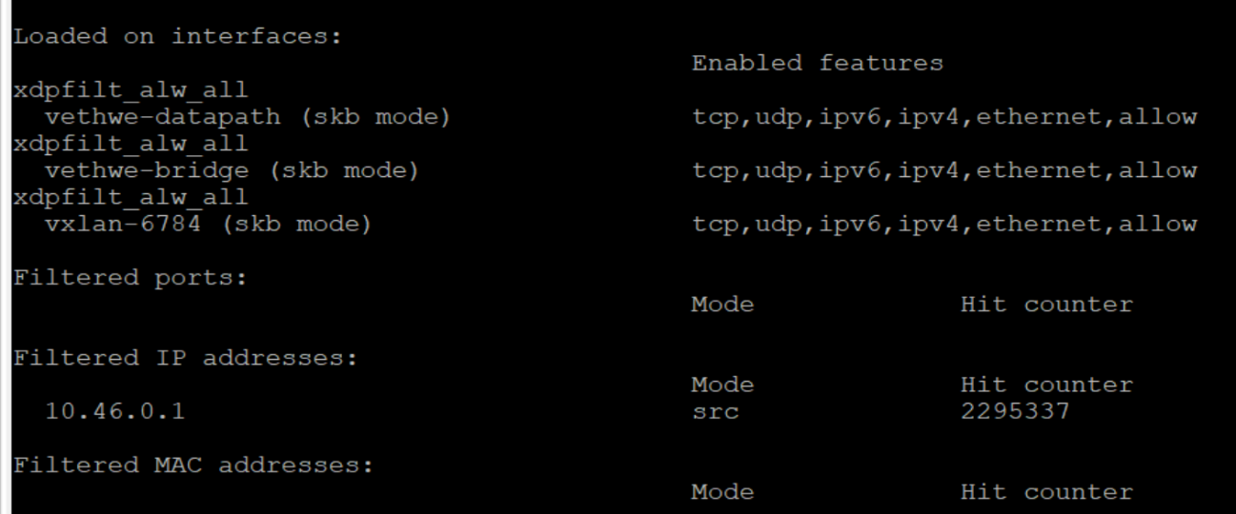
Task: Click Hit counter header under Filtered ports
Action: [x=1046, y=305]
